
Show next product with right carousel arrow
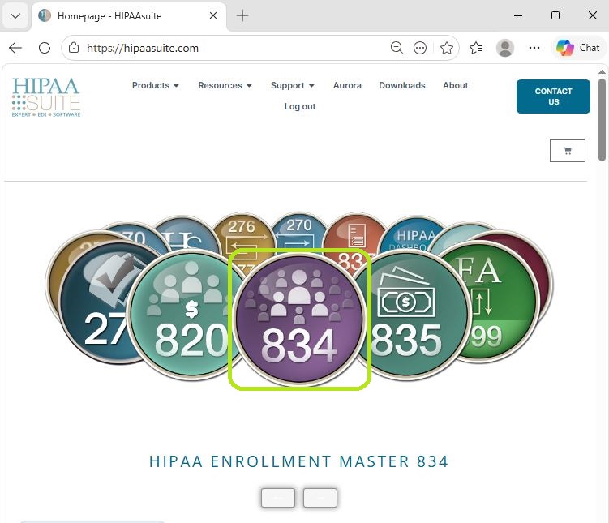pyautogui.click(x=320, y=498)
